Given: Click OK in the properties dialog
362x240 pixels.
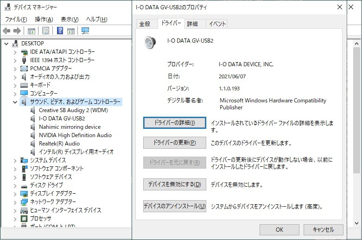Looking at the screenshot, I should [x=279, y=230].
